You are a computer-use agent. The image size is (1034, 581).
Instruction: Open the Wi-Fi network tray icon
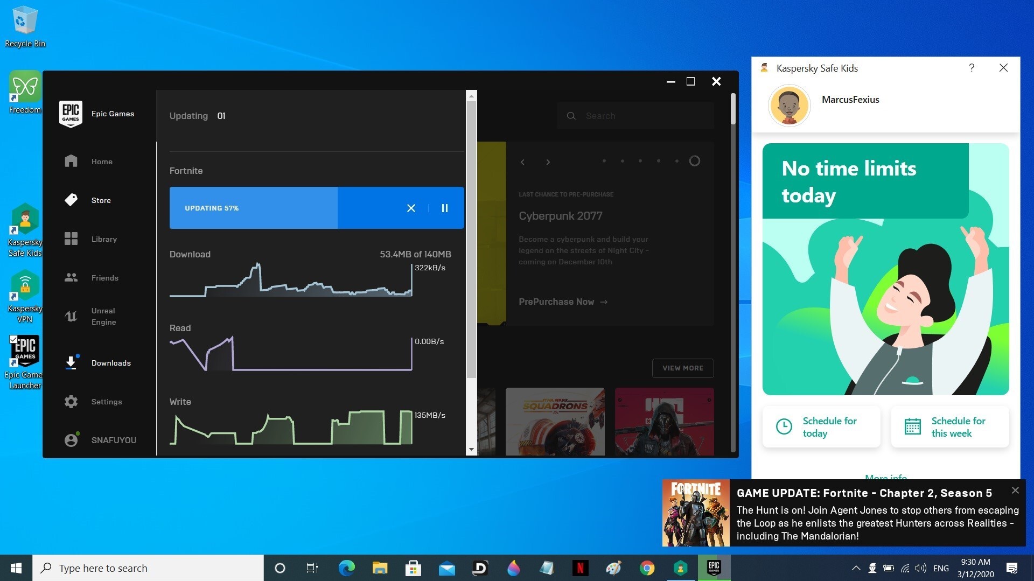(905, 568)
